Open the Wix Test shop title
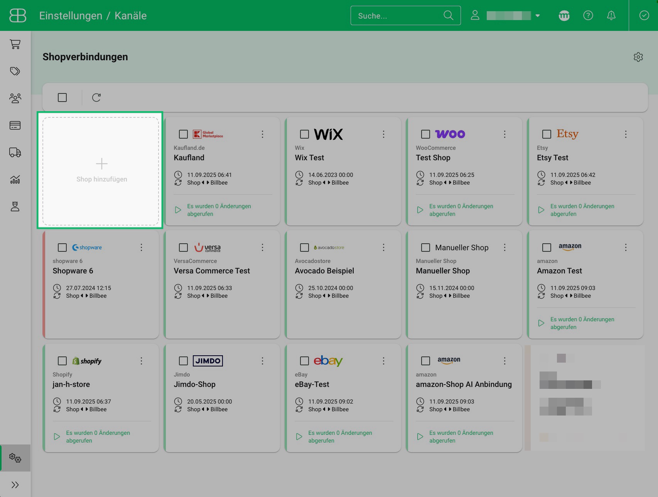The image size is (658, 497). click(x=309, y=158)
